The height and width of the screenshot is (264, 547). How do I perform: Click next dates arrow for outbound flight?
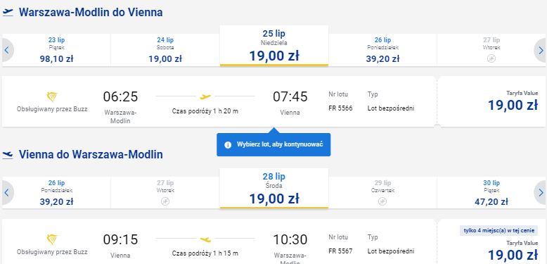click(x=541, y=50)
